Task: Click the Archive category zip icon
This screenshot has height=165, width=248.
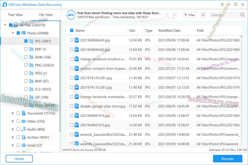Action: tap(23, 137)
